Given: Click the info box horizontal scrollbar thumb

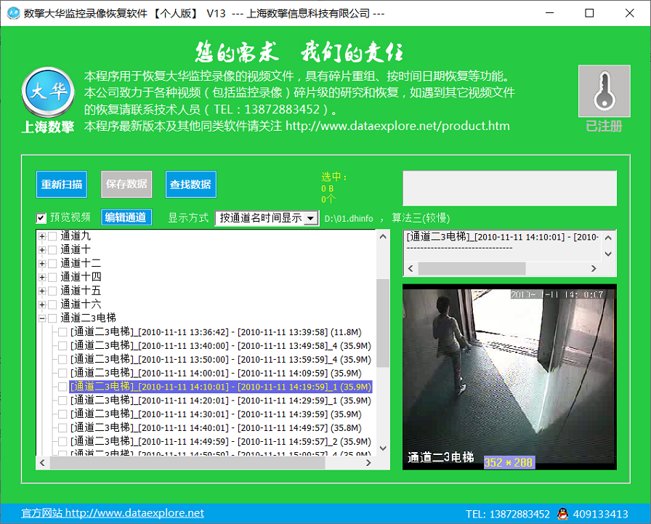Looking at the screenshot, I should pos(472,269).
